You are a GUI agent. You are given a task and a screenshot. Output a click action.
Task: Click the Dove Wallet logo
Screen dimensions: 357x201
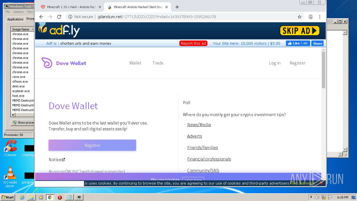pyautogui.click(x=64, y=63)
